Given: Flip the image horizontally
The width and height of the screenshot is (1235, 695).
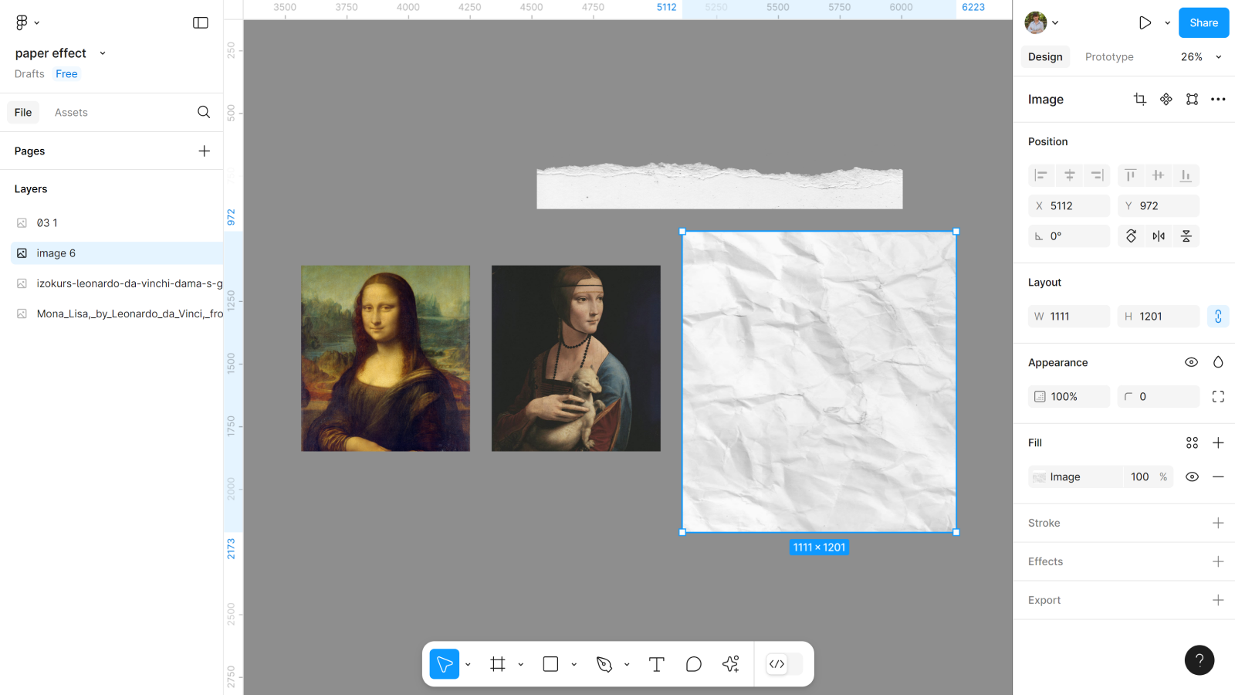Looking at the screenshot, I should tap(1159, 236).
